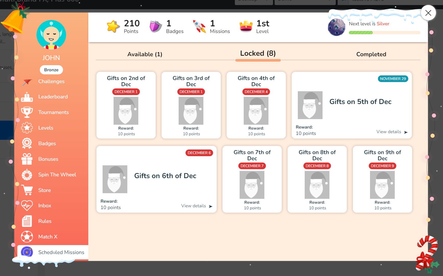443x276 pixels.
Task: Open the Bonuses gift box icon
Action: click(27, 159)
